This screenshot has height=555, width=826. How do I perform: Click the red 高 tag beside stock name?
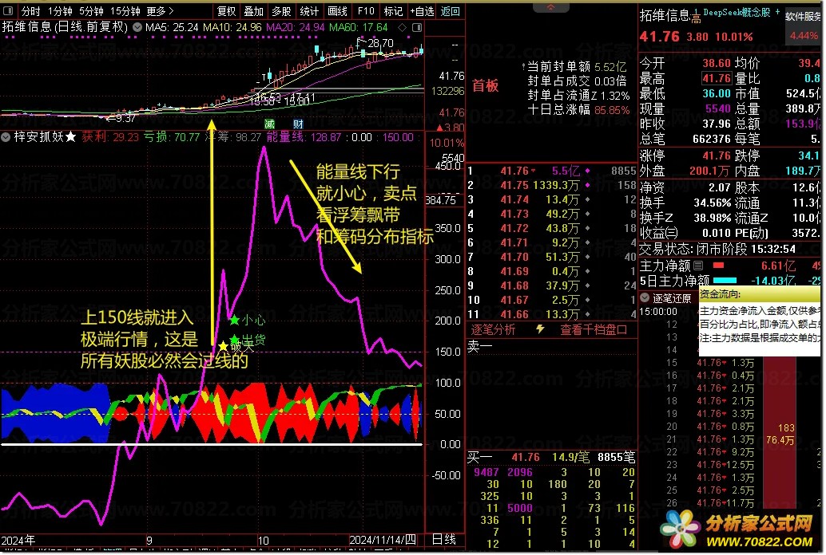click(696, 19)
